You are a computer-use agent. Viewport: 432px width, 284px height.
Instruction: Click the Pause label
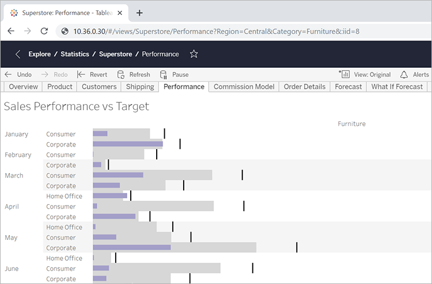click(180, 75)
